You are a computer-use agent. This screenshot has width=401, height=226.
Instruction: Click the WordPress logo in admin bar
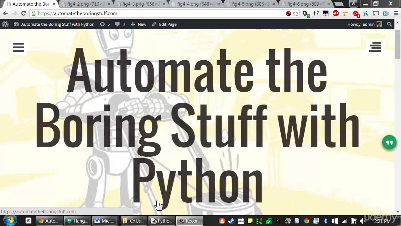(5, 24)
